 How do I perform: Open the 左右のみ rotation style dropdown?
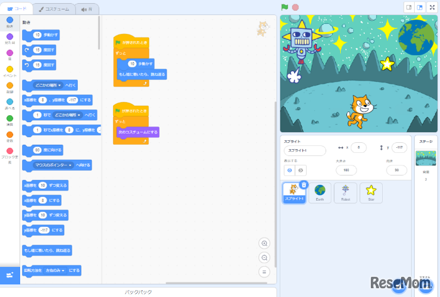point(55,271)
